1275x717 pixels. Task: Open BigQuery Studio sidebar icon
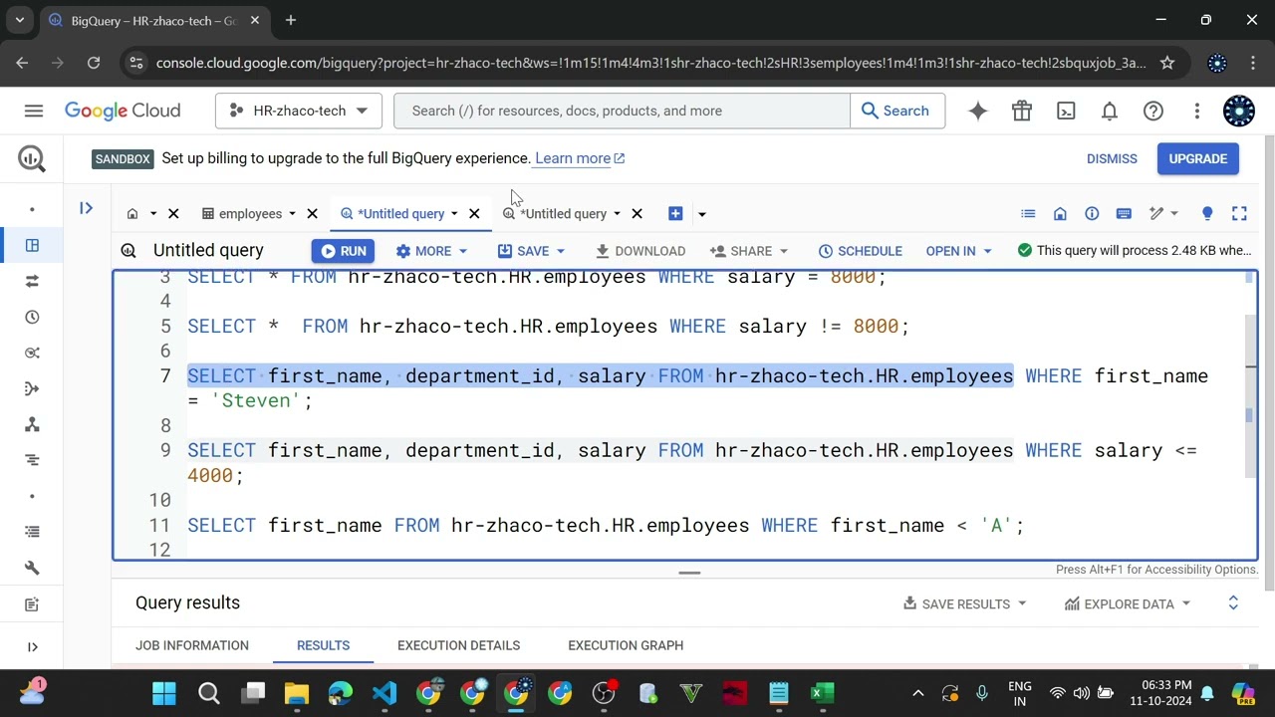click(x=32, y=245)
